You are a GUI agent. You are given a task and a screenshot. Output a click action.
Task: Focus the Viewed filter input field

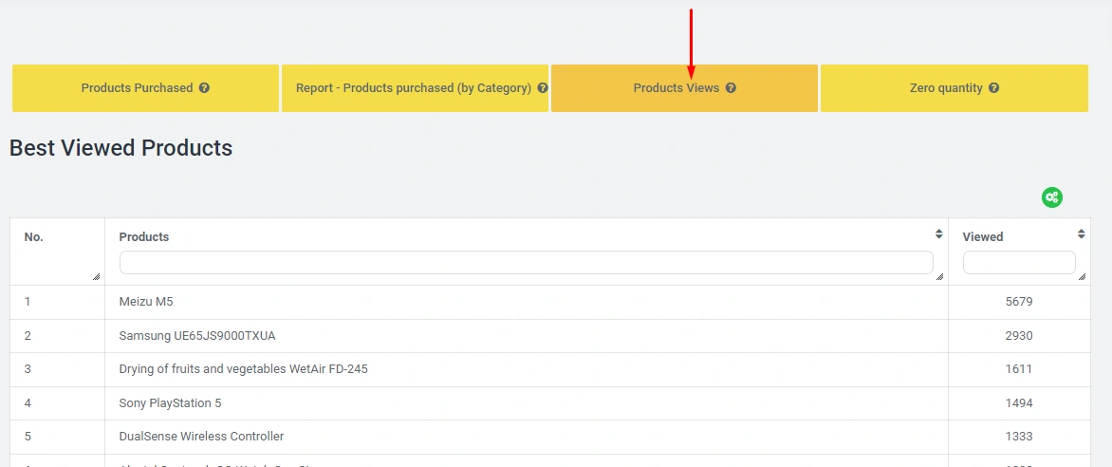pos(1018,263)
